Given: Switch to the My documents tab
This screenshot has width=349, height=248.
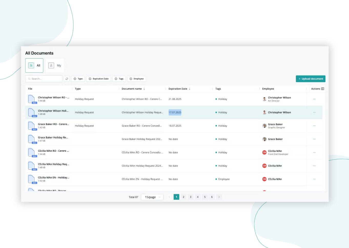Looking at the screenshot, I should (x=55, y=65).
